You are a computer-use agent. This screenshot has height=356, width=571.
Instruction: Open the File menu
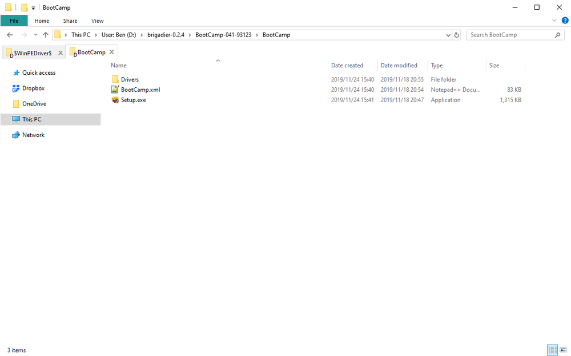[x=14, y=21]
